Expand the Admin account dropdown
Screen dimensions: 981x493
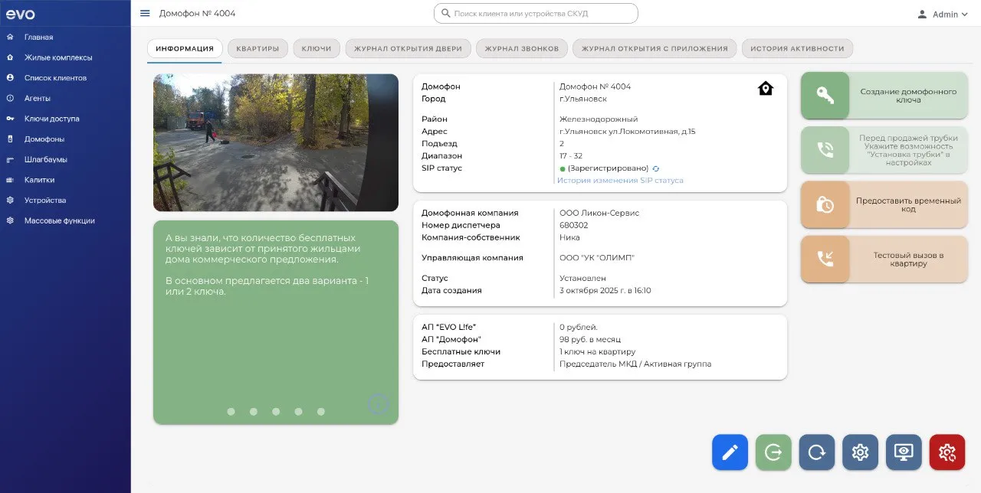pyautogui.click(x=964, y=15)
